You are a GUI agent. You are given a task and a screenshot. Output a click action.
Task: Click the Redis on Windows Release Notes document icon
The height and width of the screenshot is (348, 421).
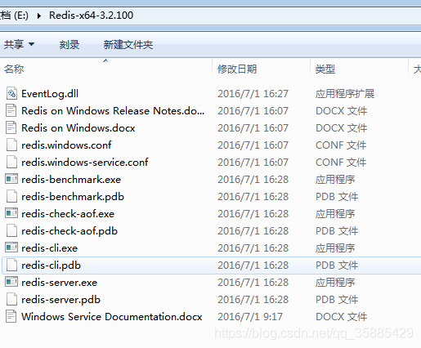click(11, 111)
